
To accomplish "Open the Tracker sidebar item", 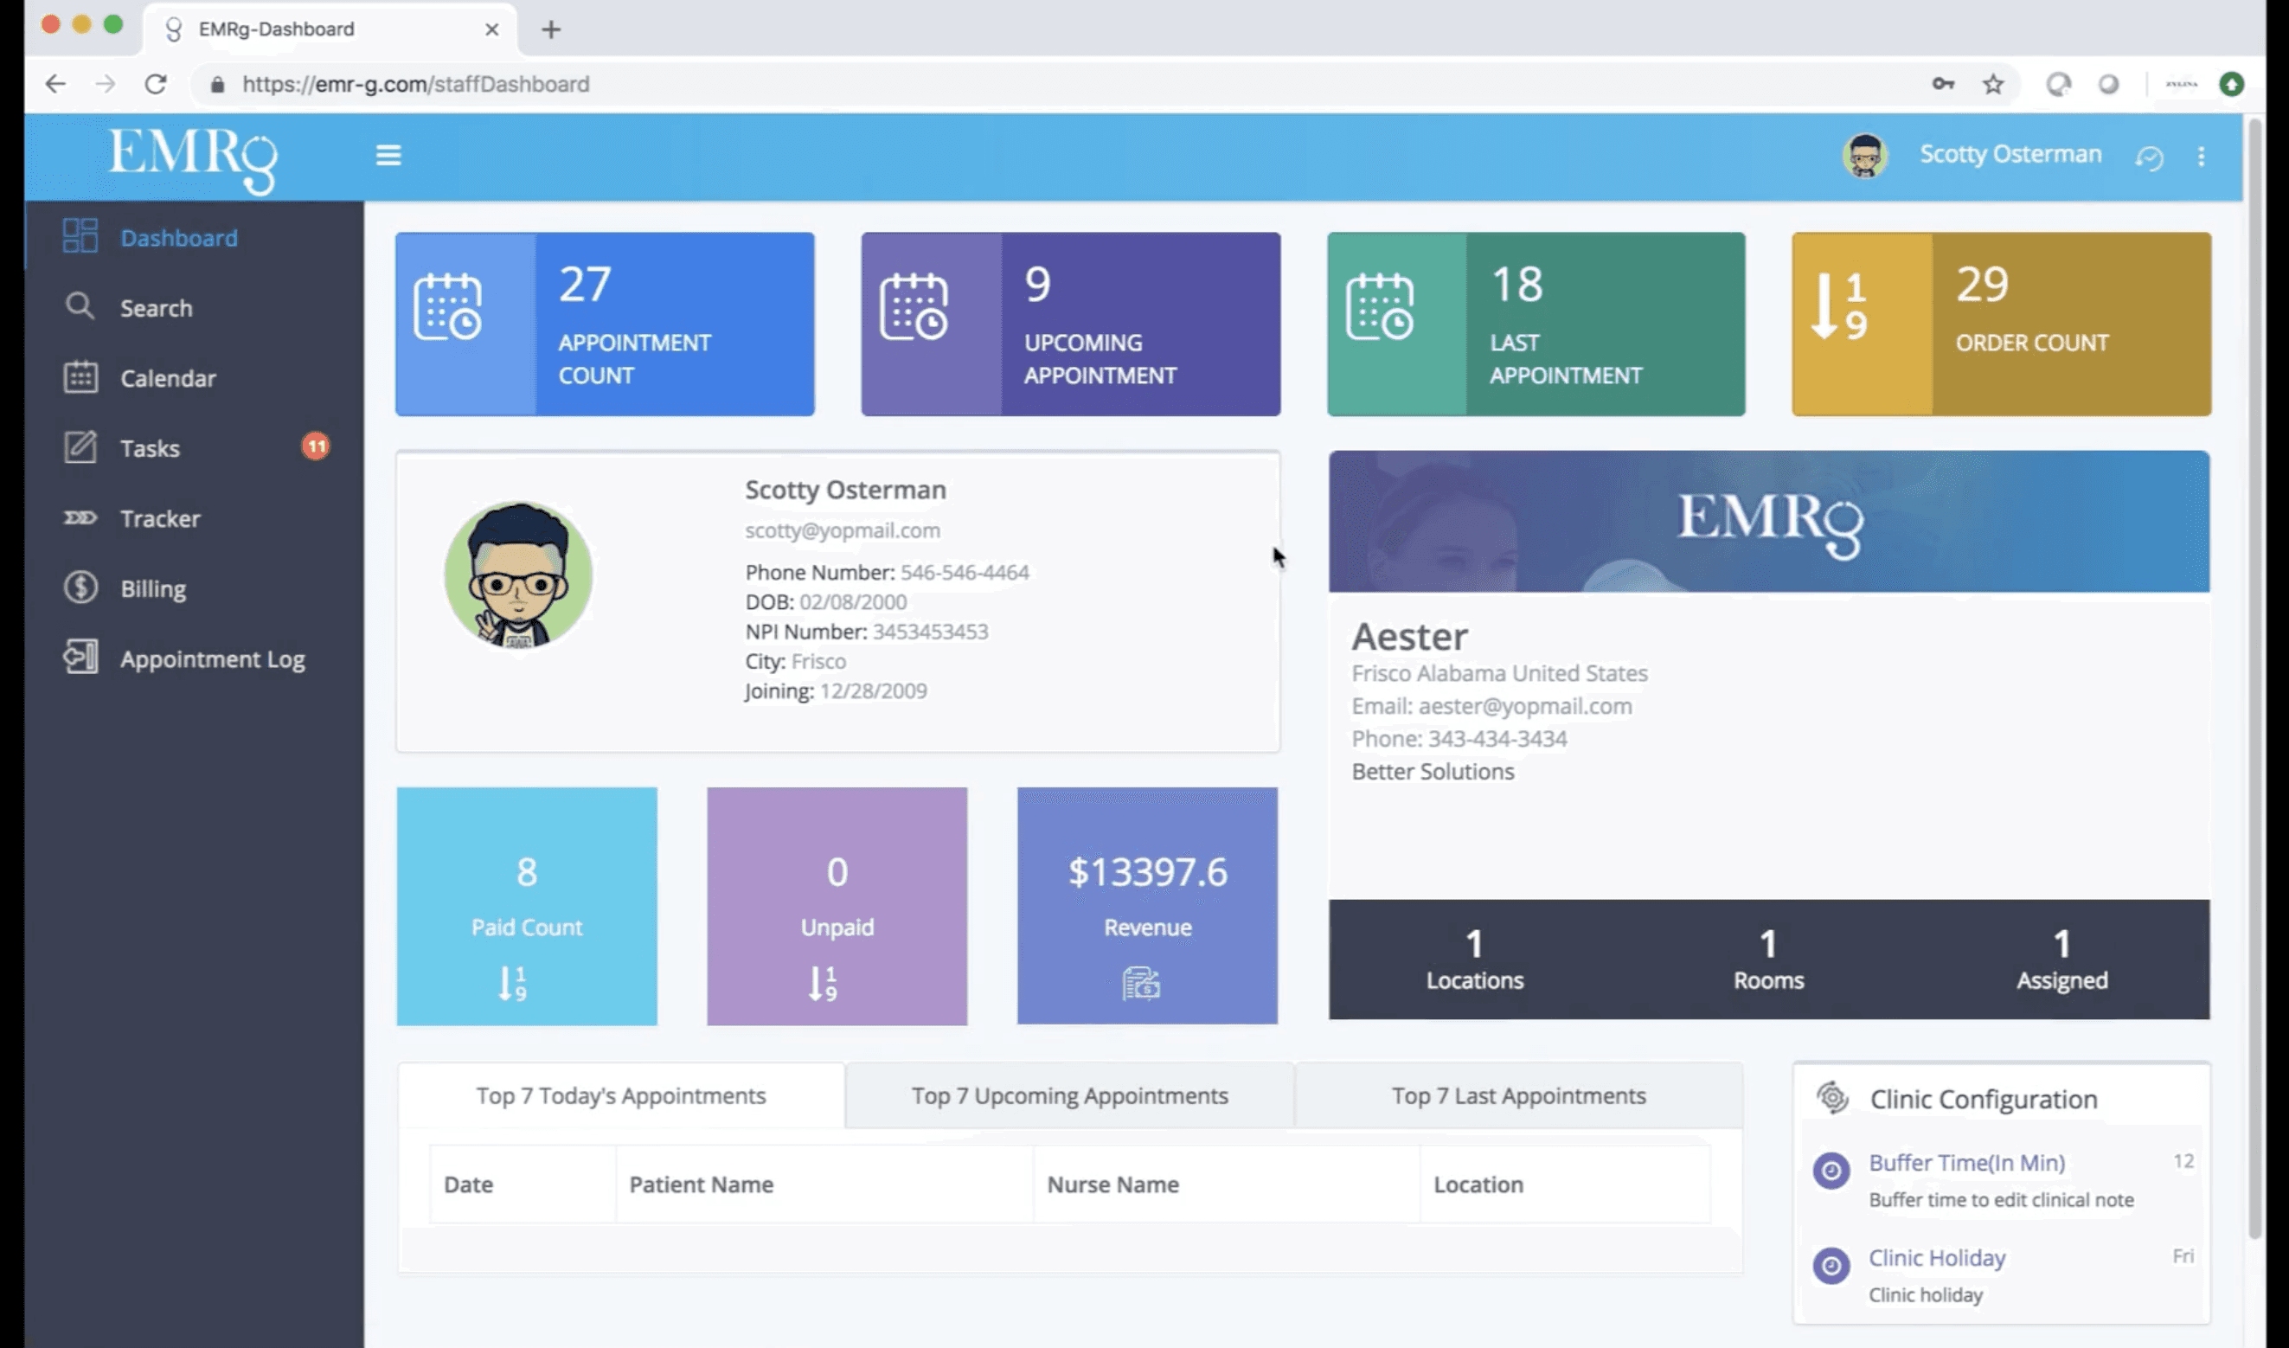I will pos(160,518).
